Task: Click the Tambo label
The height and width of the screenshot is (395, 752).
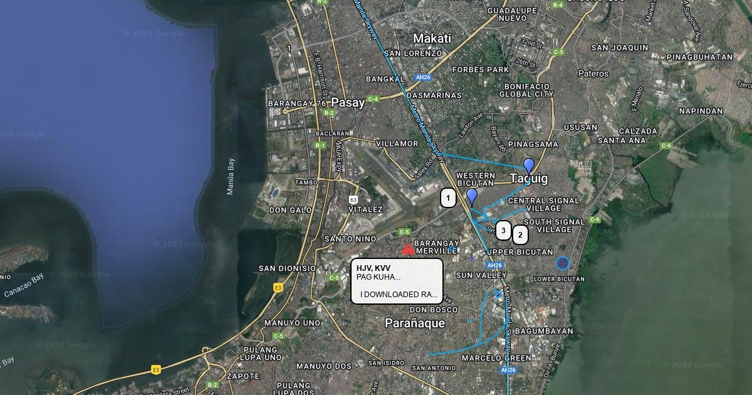Action: point(306,182)
